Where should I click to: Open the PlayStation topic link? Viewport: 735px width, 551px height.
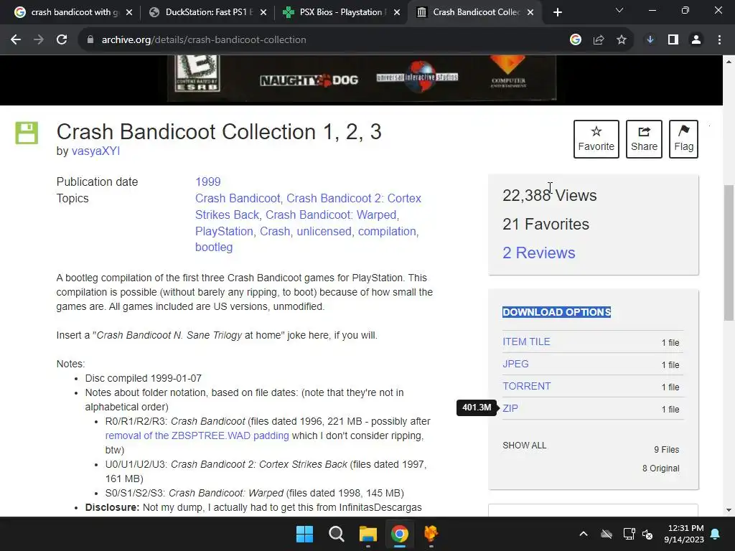click(224, 231)
